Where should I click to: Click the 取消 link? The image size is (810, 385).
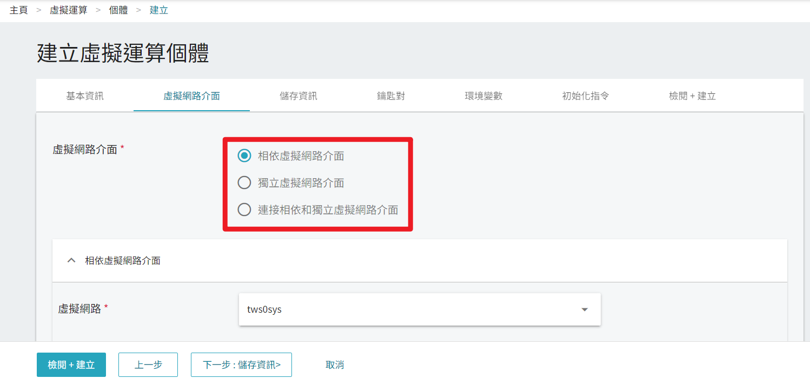point(335,365)
